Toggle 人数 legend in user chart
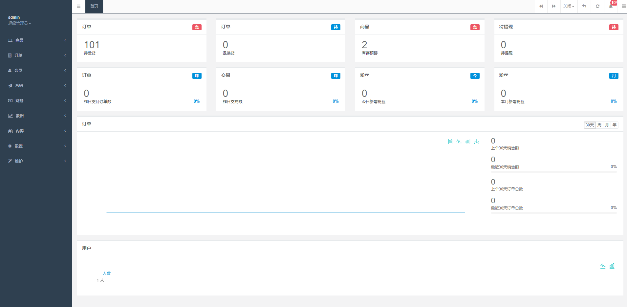 [x=107, y=274]
